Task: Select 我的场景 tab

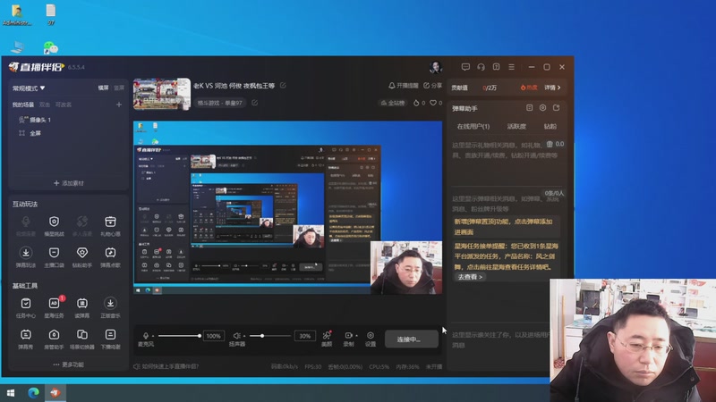Action: [23, 105]
